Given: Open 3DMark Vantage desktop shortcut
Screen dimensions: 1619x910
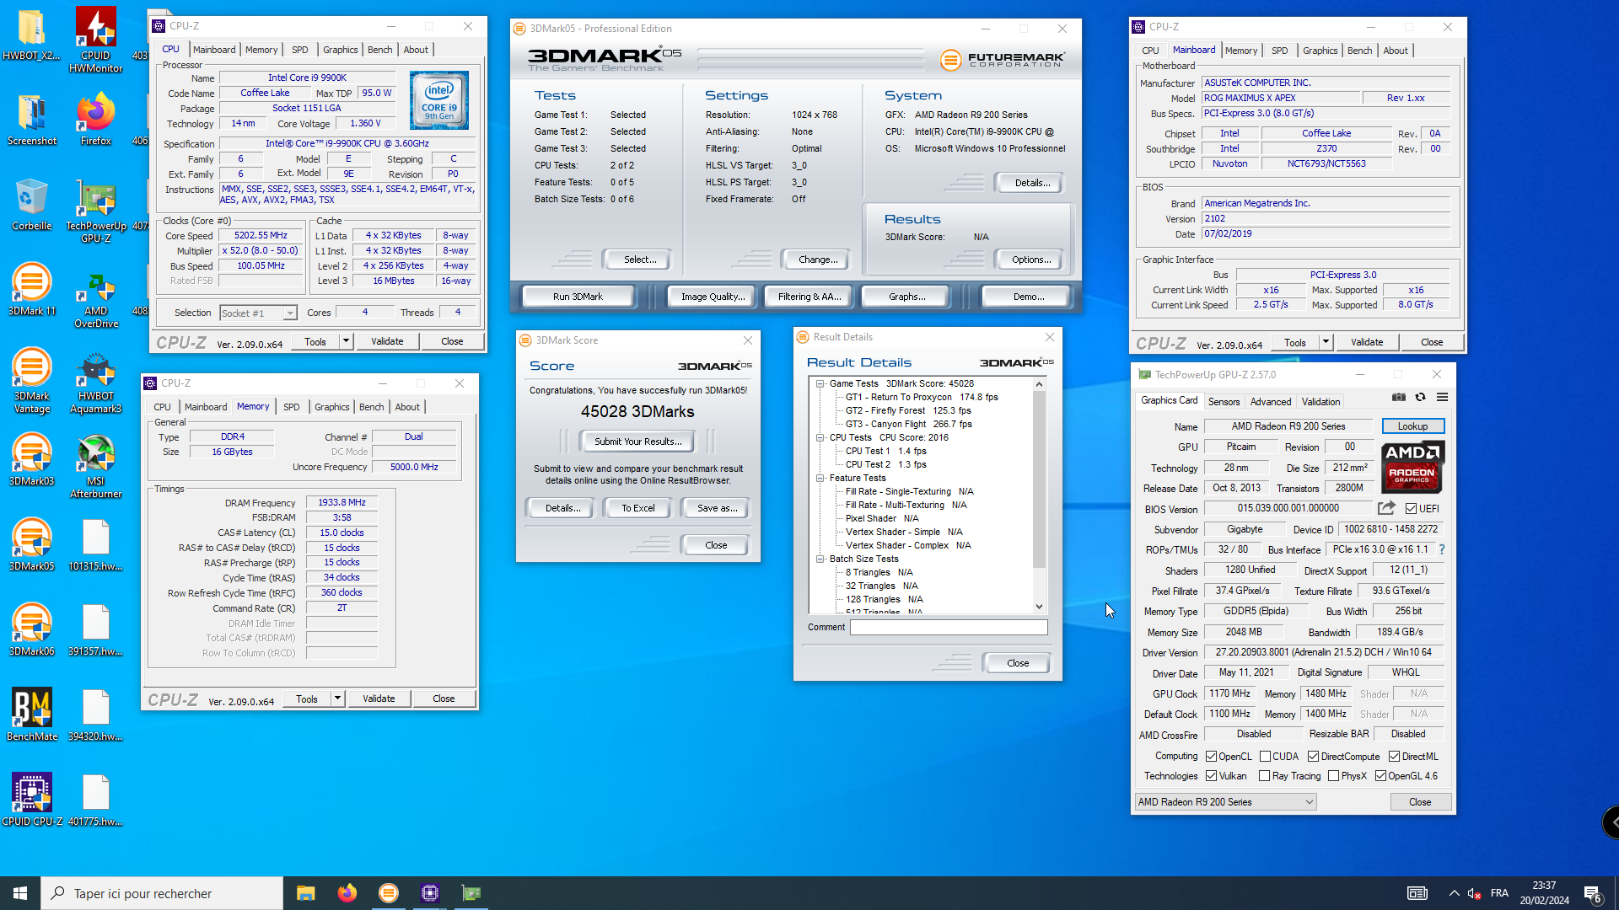Looking at the screenshot, I should pos(32,381).
